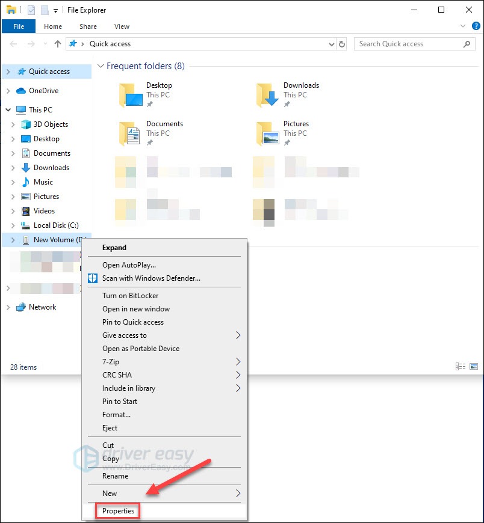Click the Forward navigation arrow
The image size is (484, 523).
tap(31, 44)
